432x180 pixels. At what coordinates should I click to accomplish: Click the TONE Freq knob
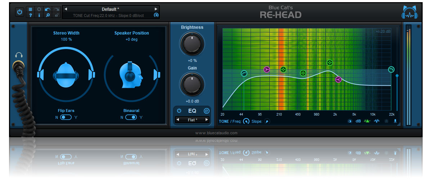tap(246, 121)
